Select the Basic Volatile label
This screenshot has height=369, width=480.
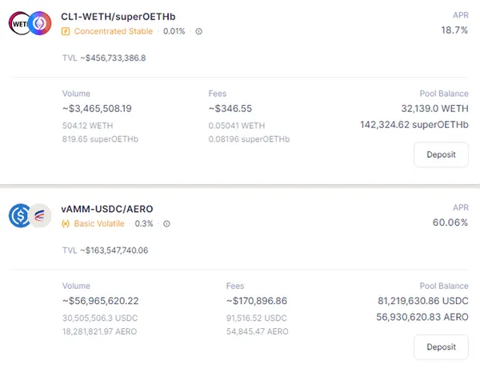click(100, 223)
